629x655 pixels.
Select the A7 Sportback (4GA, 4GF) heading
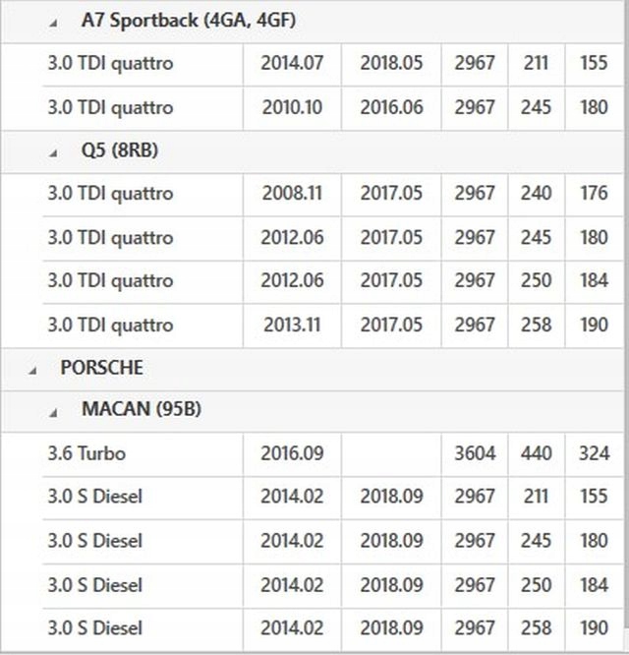click(x=189, y=21)
